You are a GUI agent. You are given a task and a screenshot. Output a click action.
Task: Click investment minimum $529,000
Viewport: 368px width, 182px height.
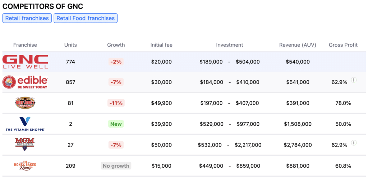coord(211,124)
